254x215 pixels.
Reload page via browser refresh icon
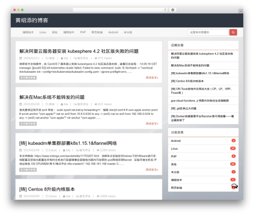(x=165, y=10)
